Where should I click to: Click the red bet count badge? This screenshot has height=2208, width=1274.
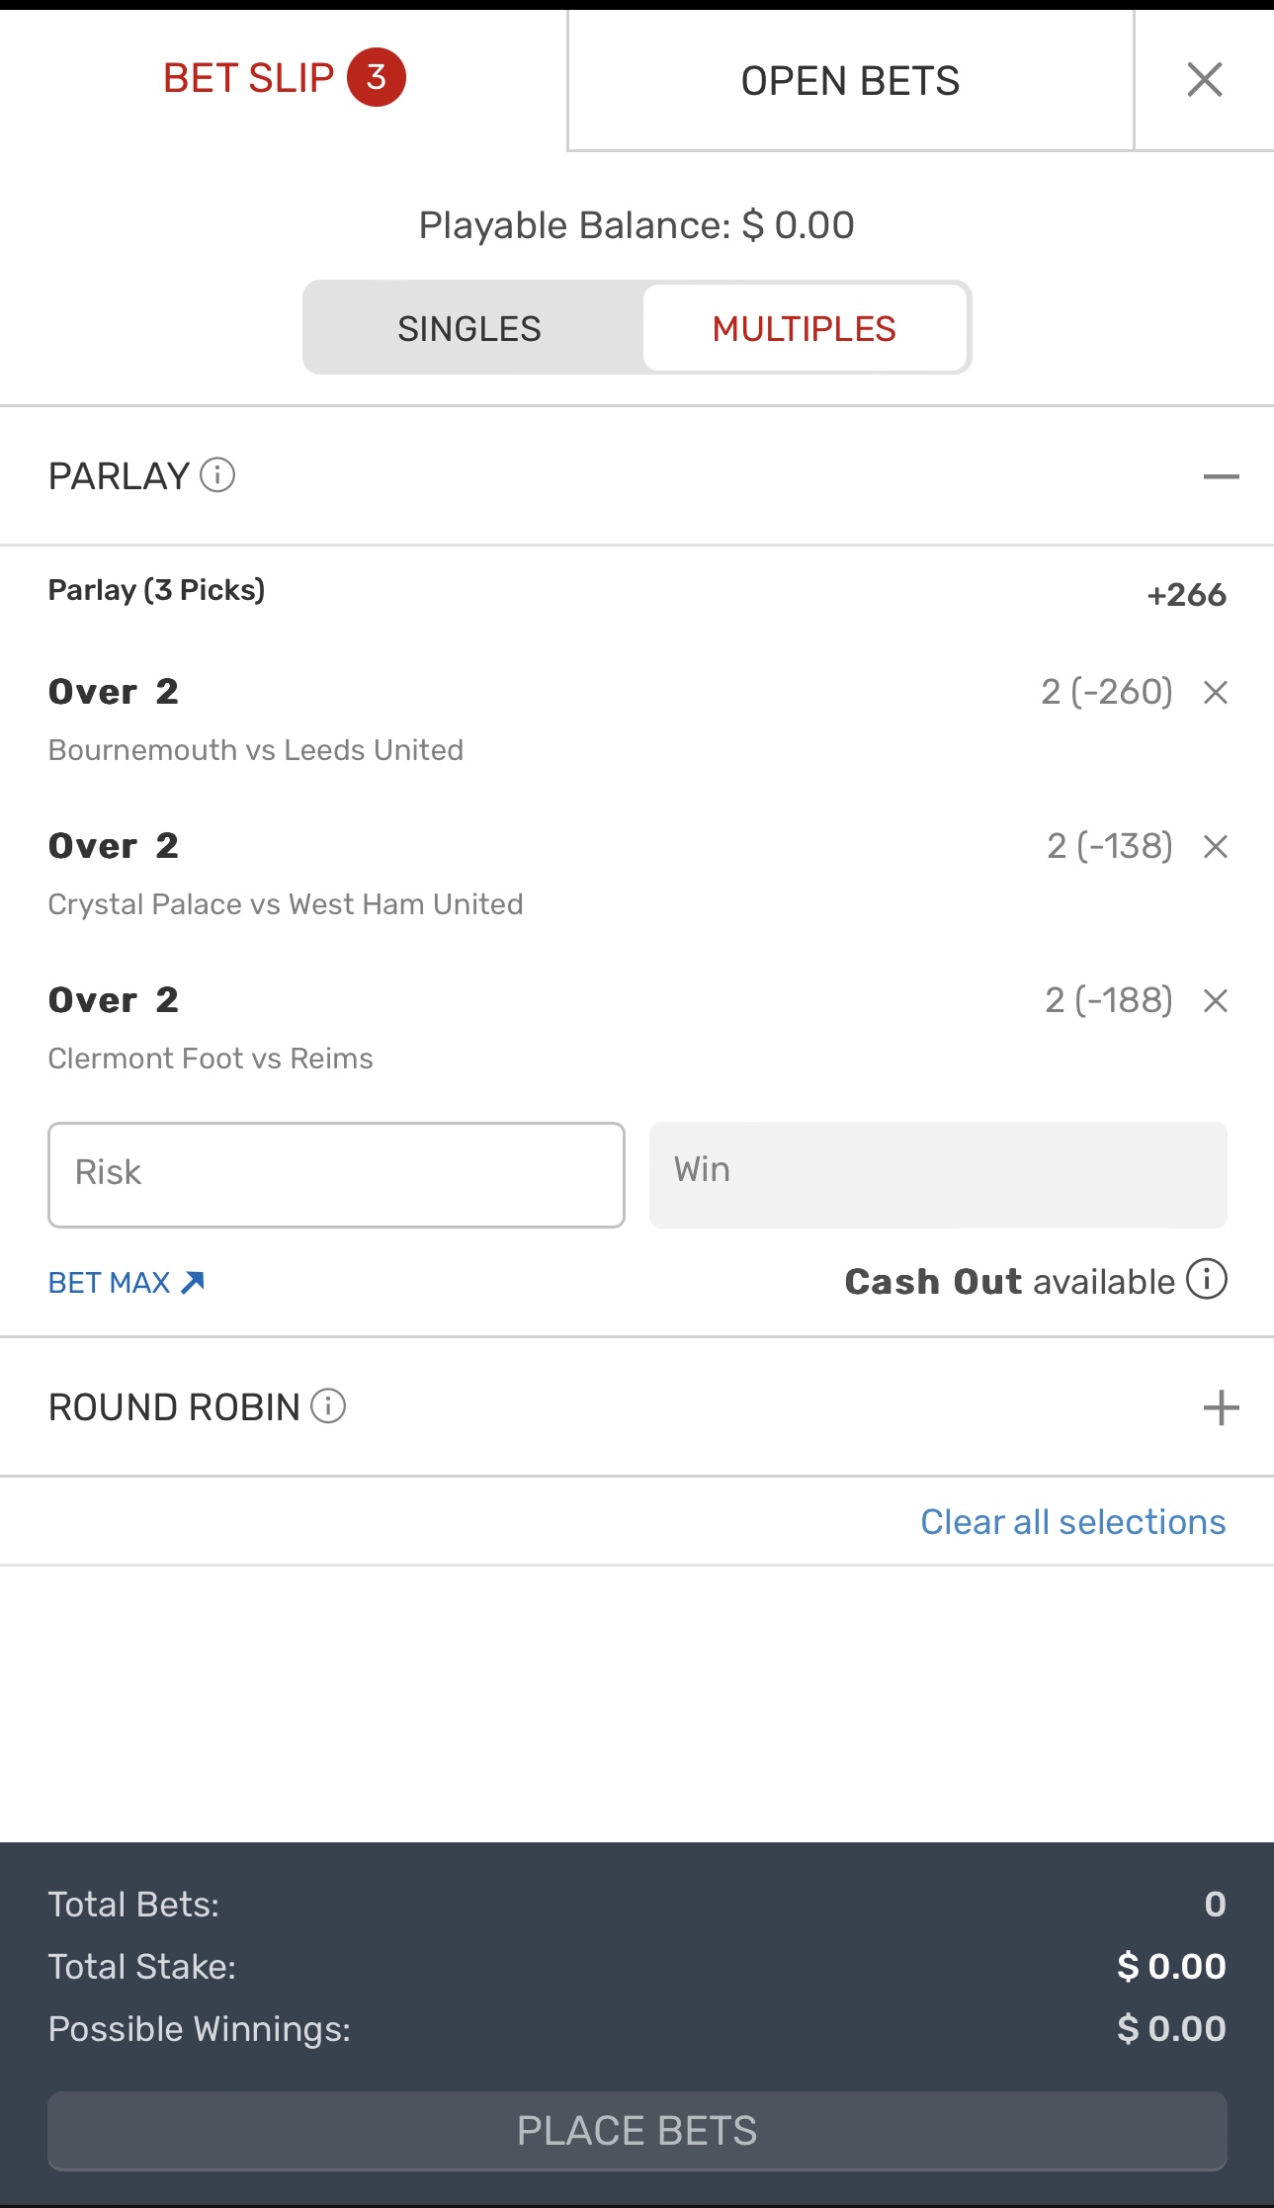click(376, 77)
